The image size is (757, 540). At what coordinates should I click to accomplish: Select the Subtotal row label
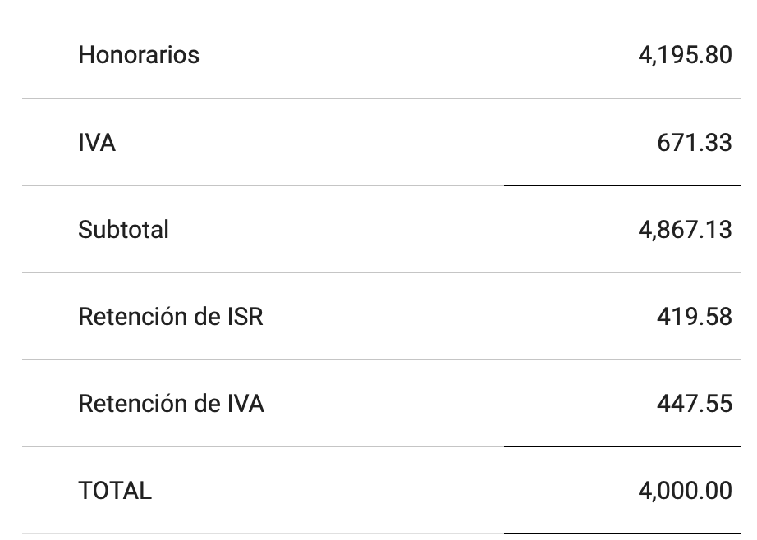pos(124,230)
